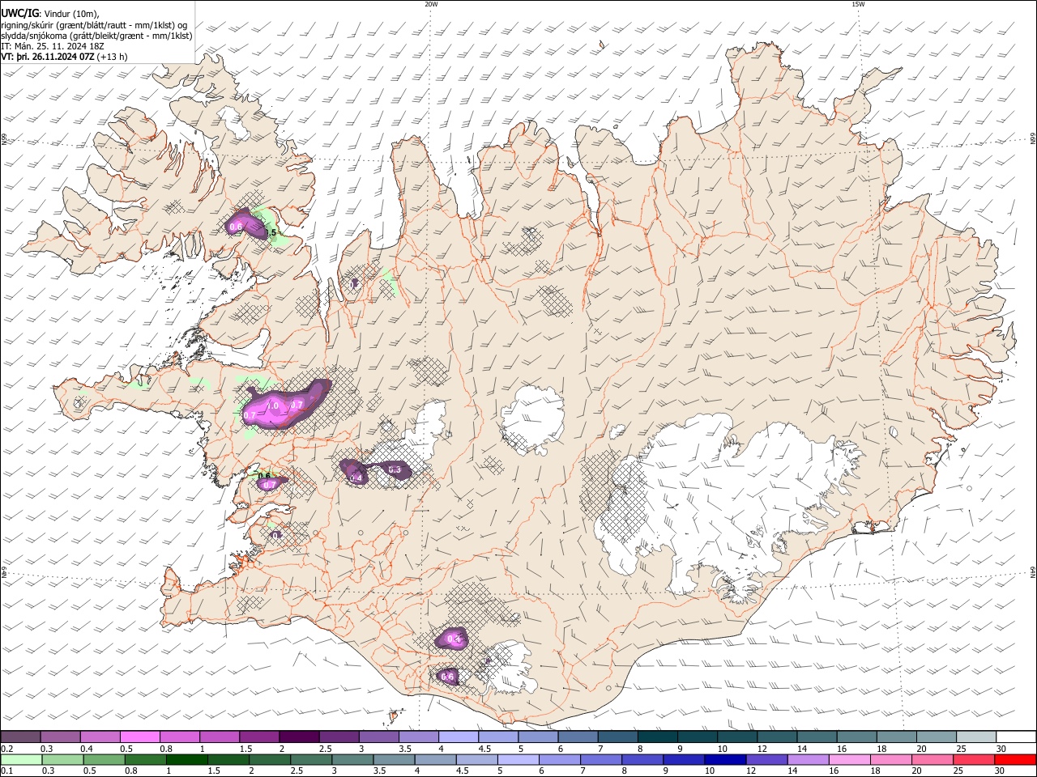
Task: Click the bright pink 0.5 swatch, upper scale
Action: click(x=141, y=737)
